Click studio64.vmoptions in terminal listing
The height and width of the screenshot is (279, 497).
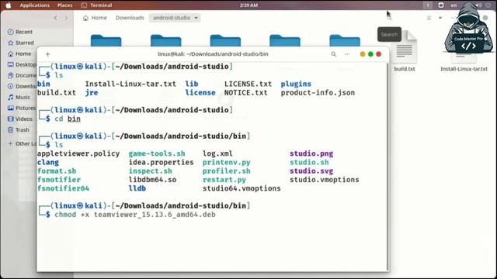242,188
